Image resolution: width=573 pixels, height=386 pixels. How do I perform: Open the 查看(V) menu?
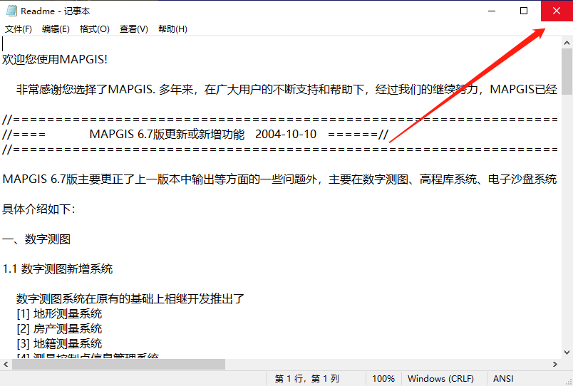point(134,29)
